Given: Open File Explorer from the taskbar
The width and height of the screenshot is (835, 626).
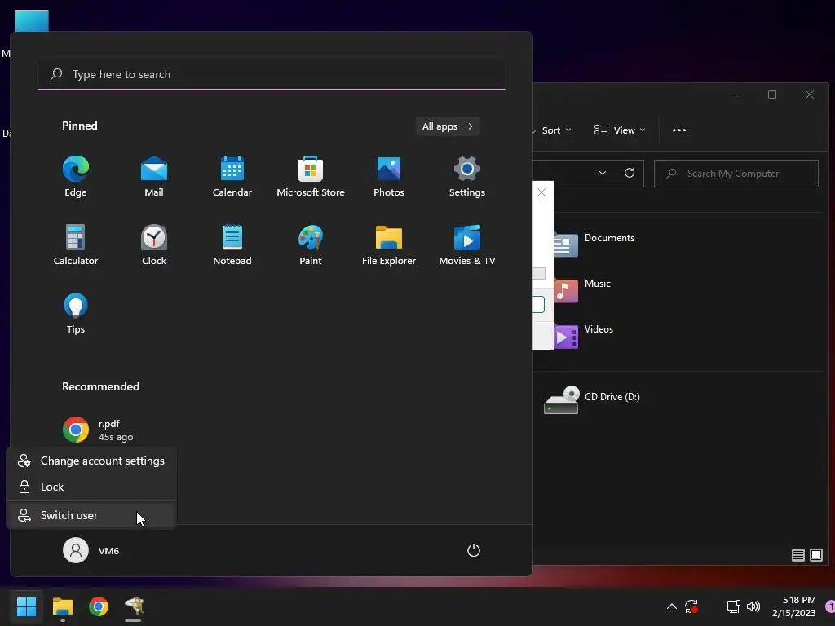Looking at the screenshot, I should pos(62,606).
